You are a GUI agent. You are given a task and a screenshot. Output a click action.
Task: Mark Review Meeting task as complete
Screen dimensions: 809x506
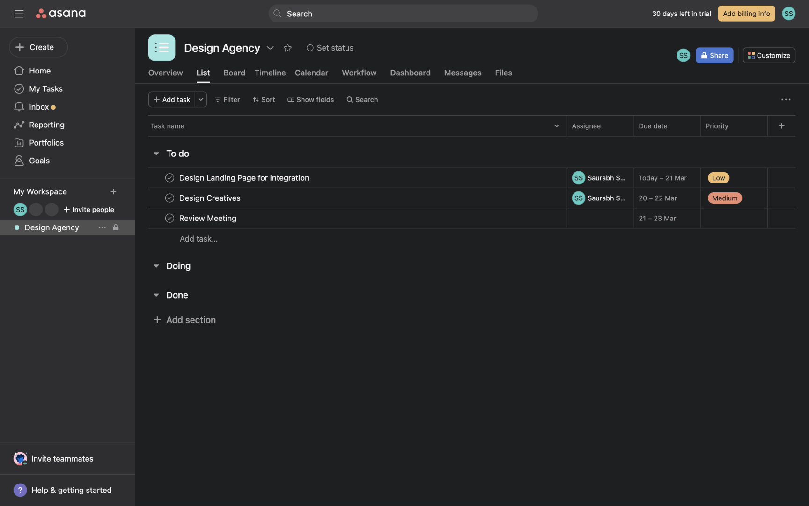[x=169, y=218]
